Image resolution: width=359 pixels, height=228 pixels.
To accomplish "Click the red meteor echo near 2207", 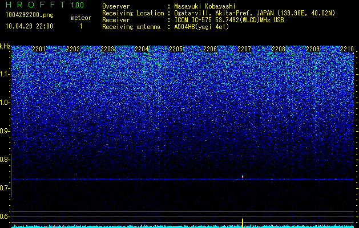I will [243, 177].
